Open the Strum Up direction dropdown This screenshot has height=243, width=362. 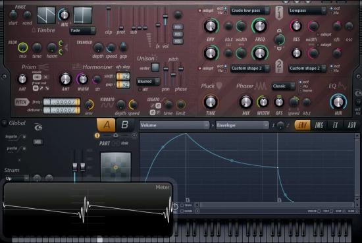(16, 178)
